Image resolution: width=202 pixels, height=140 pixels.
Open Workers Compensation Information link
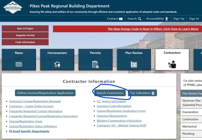tap(119, 121)
